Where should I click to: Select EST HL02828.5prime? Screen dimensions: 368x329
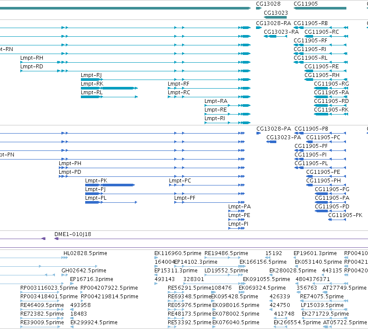click(85, 253)
